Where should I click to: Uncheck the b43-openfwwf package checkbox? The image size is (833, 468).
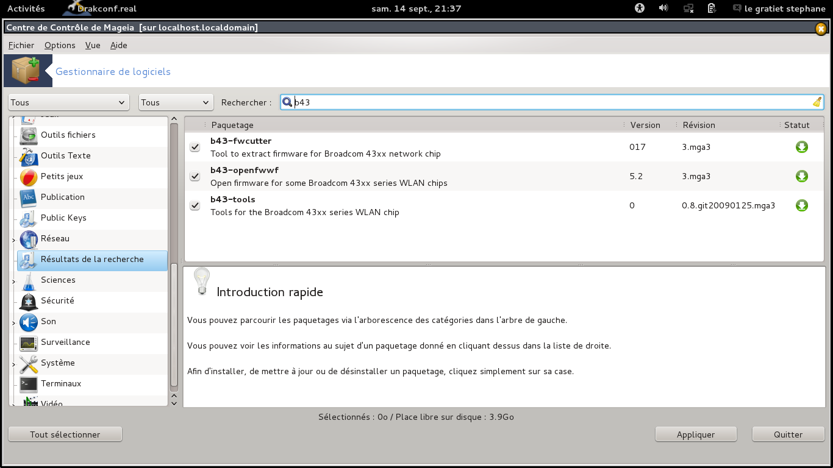click(x=195, y=176)
